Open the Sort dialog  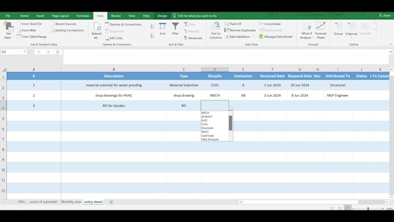coord(163,28)
